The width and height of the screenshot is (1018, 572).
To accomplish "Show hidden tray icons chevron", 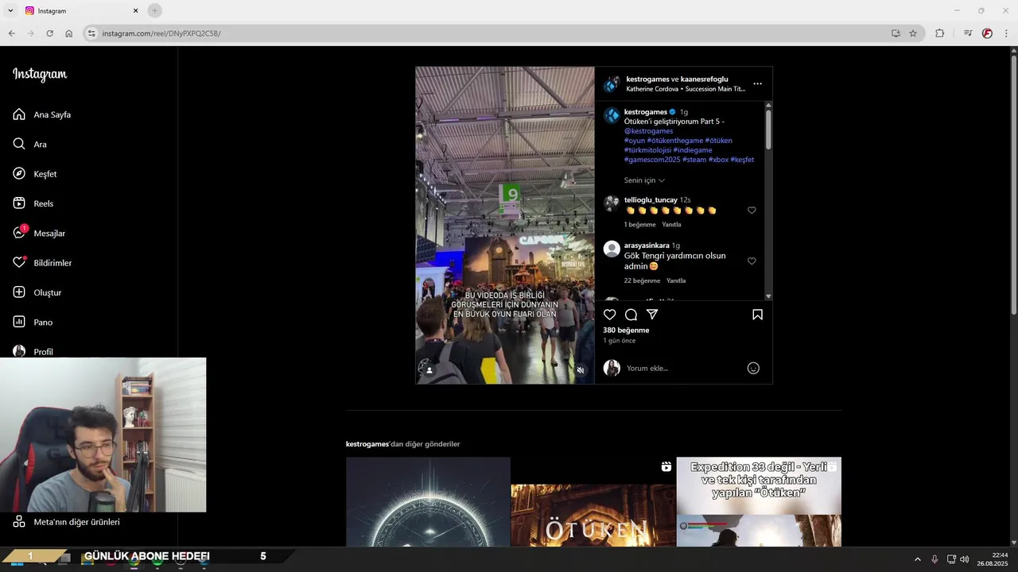I will pos(917,558).
